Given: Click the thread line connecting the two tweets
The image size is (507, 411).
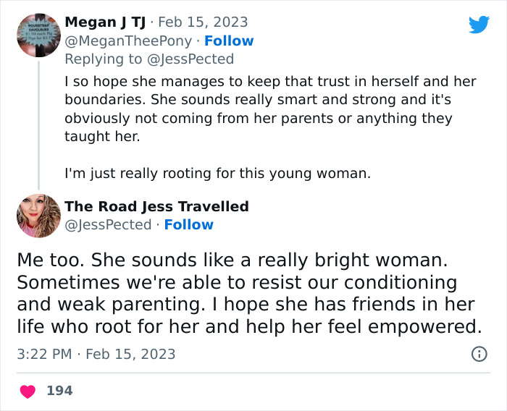Looking at the screenshot, I should [38, 123].
